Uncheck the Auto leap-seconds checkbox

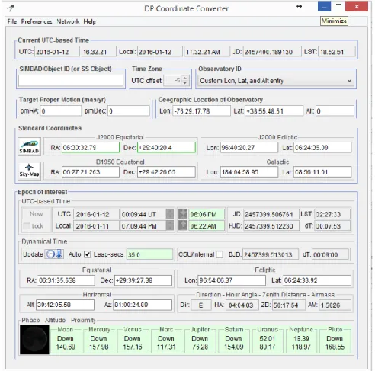click(88, 254)
